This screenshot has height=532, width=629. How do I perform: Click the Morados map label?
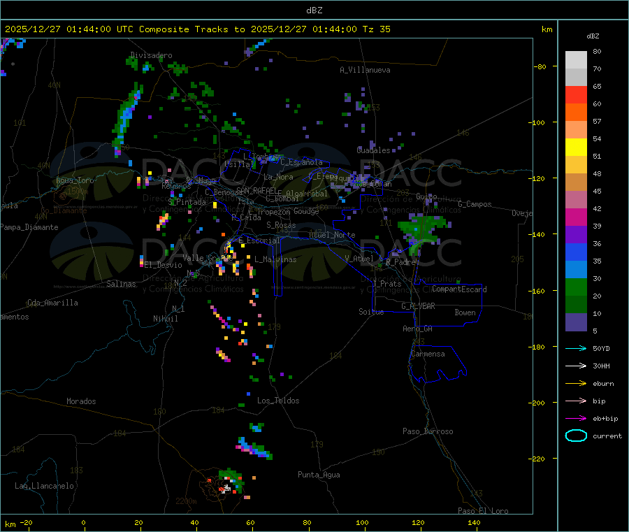(82, 401)
